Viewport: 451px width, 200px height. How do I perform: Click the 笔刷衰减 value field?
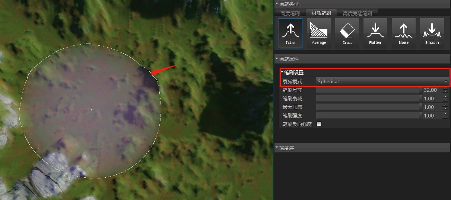pyautogui.click(x=432, y=99)
